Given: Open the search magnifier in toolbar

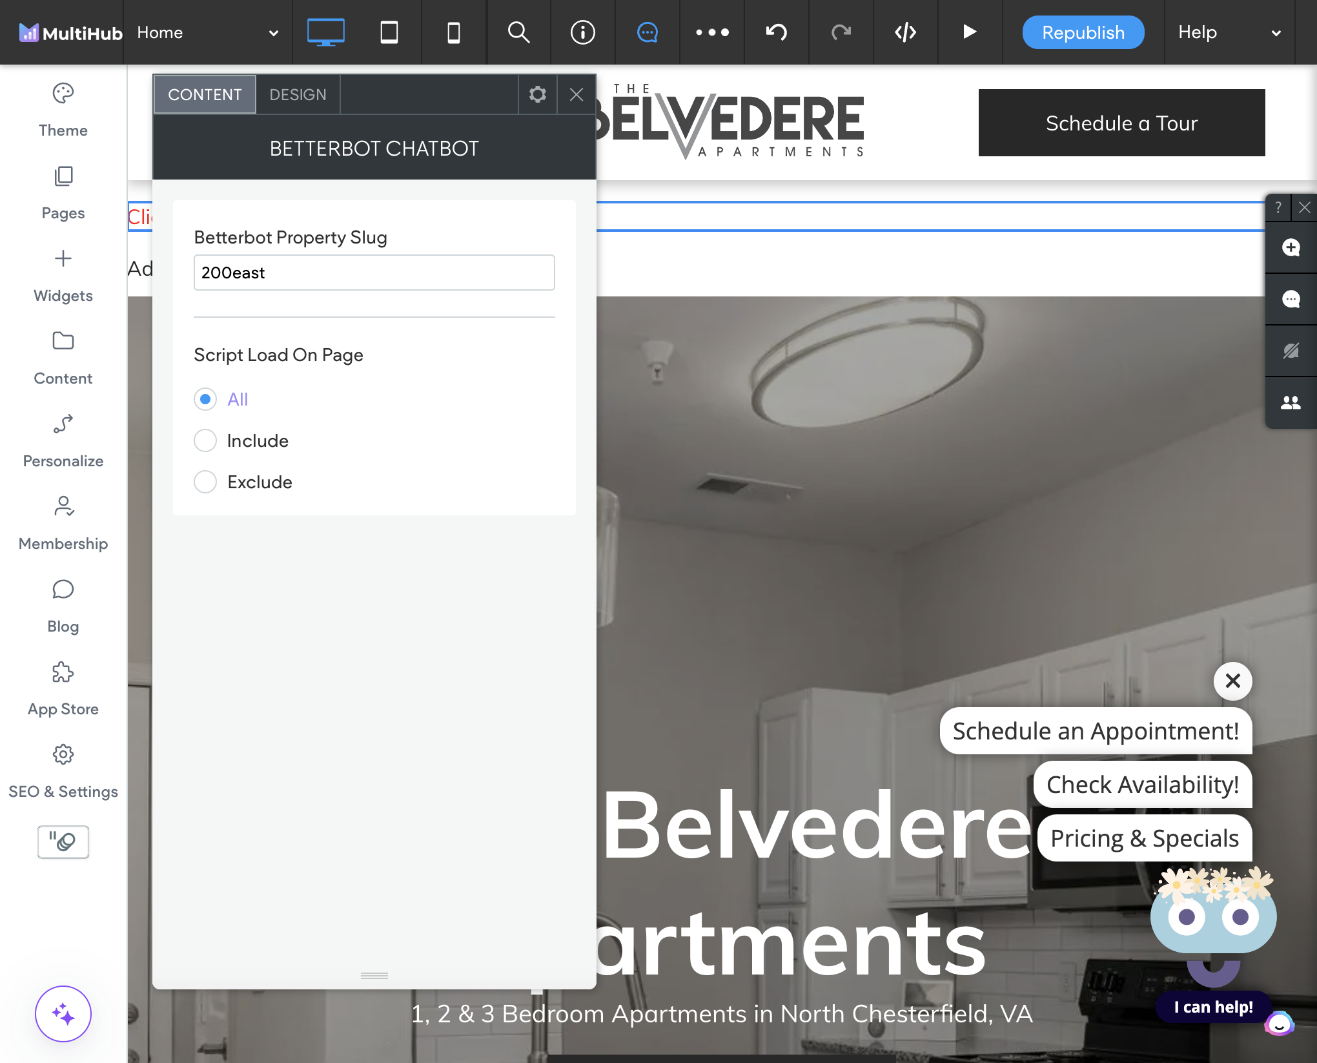Looking at the screenshot, I should pos(518,32).
